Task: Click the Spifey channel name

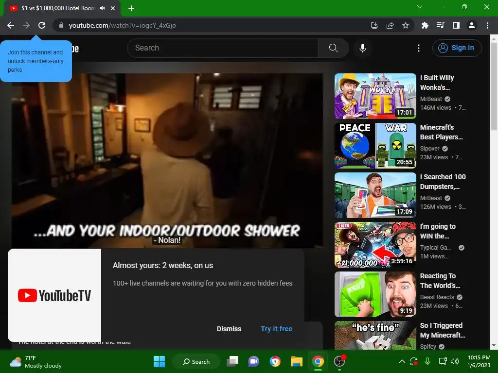Action: point(428,346)
